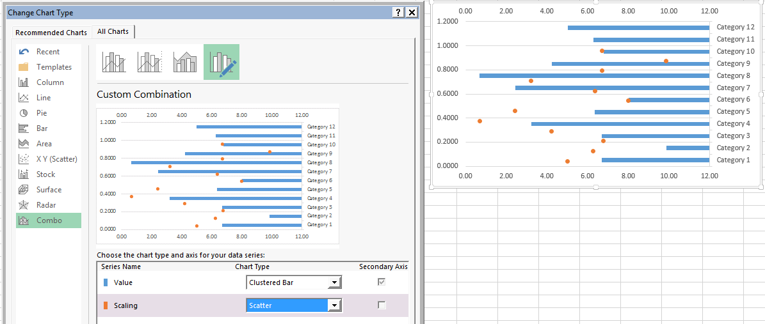The image size is (765, 324).
Task: Select Clustered Column - Line combo icon
Action: pyautogui.click(x=114, y=62)
